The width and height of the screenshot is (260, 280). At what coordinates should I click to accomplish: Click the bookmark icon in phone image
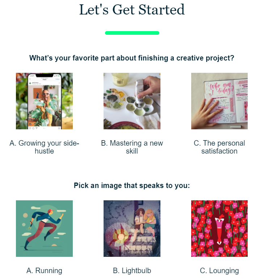(59, 128)
